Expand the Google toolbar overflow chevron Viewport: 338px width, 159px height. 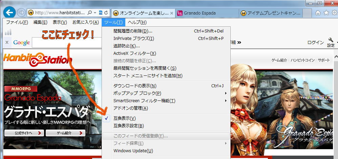point(239,42)
